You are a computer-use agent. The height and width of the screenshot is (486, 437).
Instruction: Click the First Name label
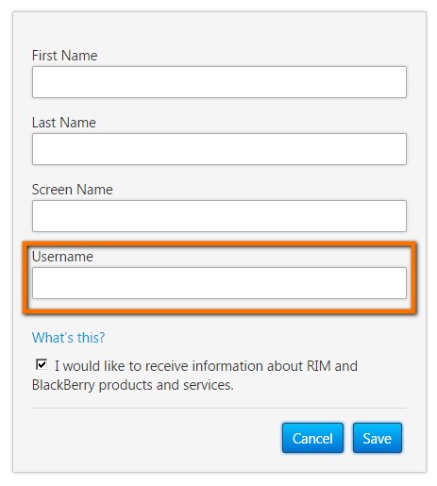pyautogui.click(x=64, y=56)
